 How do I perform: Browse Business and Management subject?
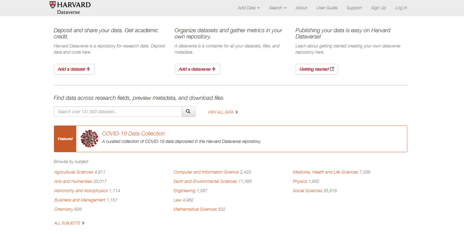click(x=80, y=200)
